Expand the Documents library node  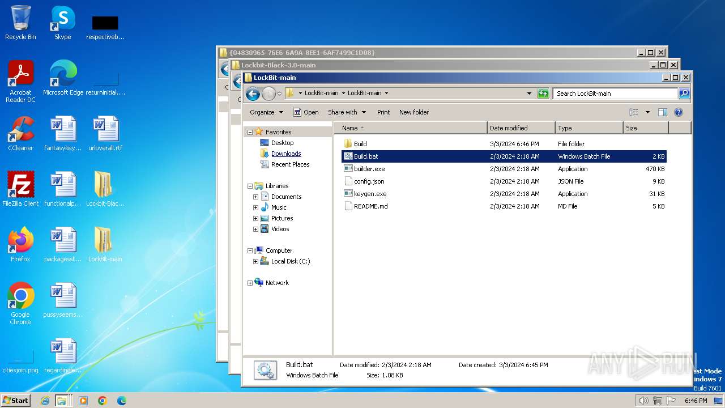click(255, 197)
